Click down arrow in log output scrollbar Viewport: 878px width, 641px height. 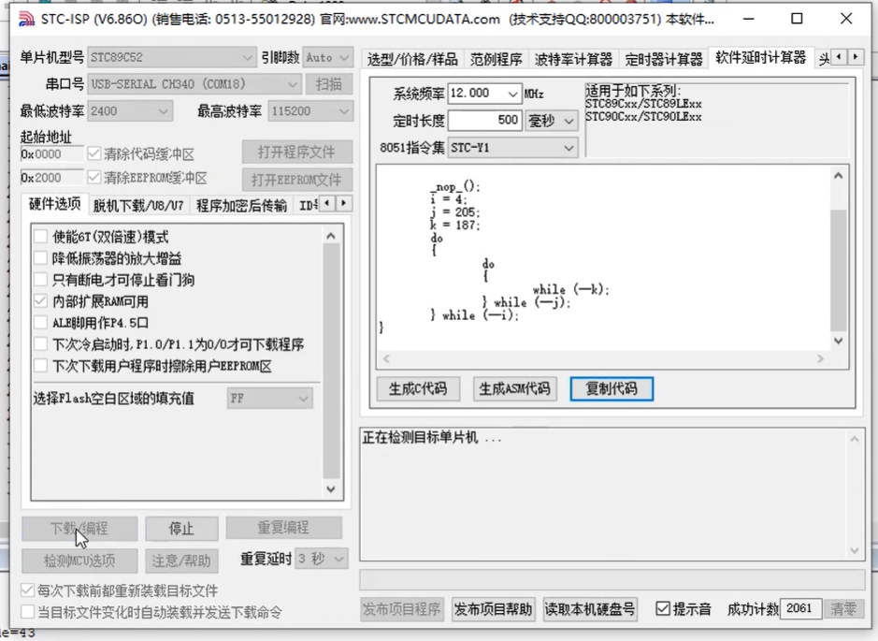(x=855, y=551)
